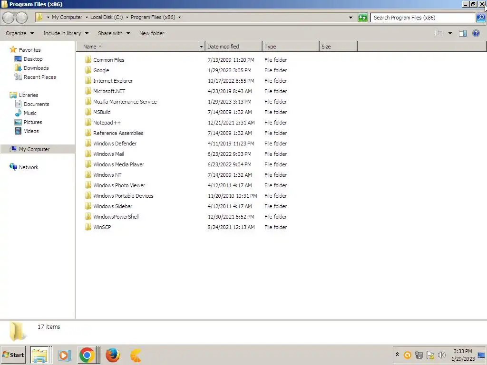Open the Include in library menu

[66, 33]
